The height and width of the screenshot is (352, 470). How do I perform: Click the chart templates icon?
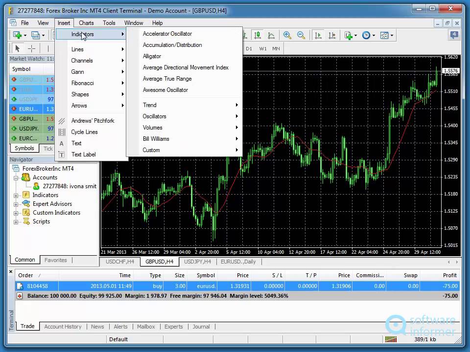pos(384,35)
